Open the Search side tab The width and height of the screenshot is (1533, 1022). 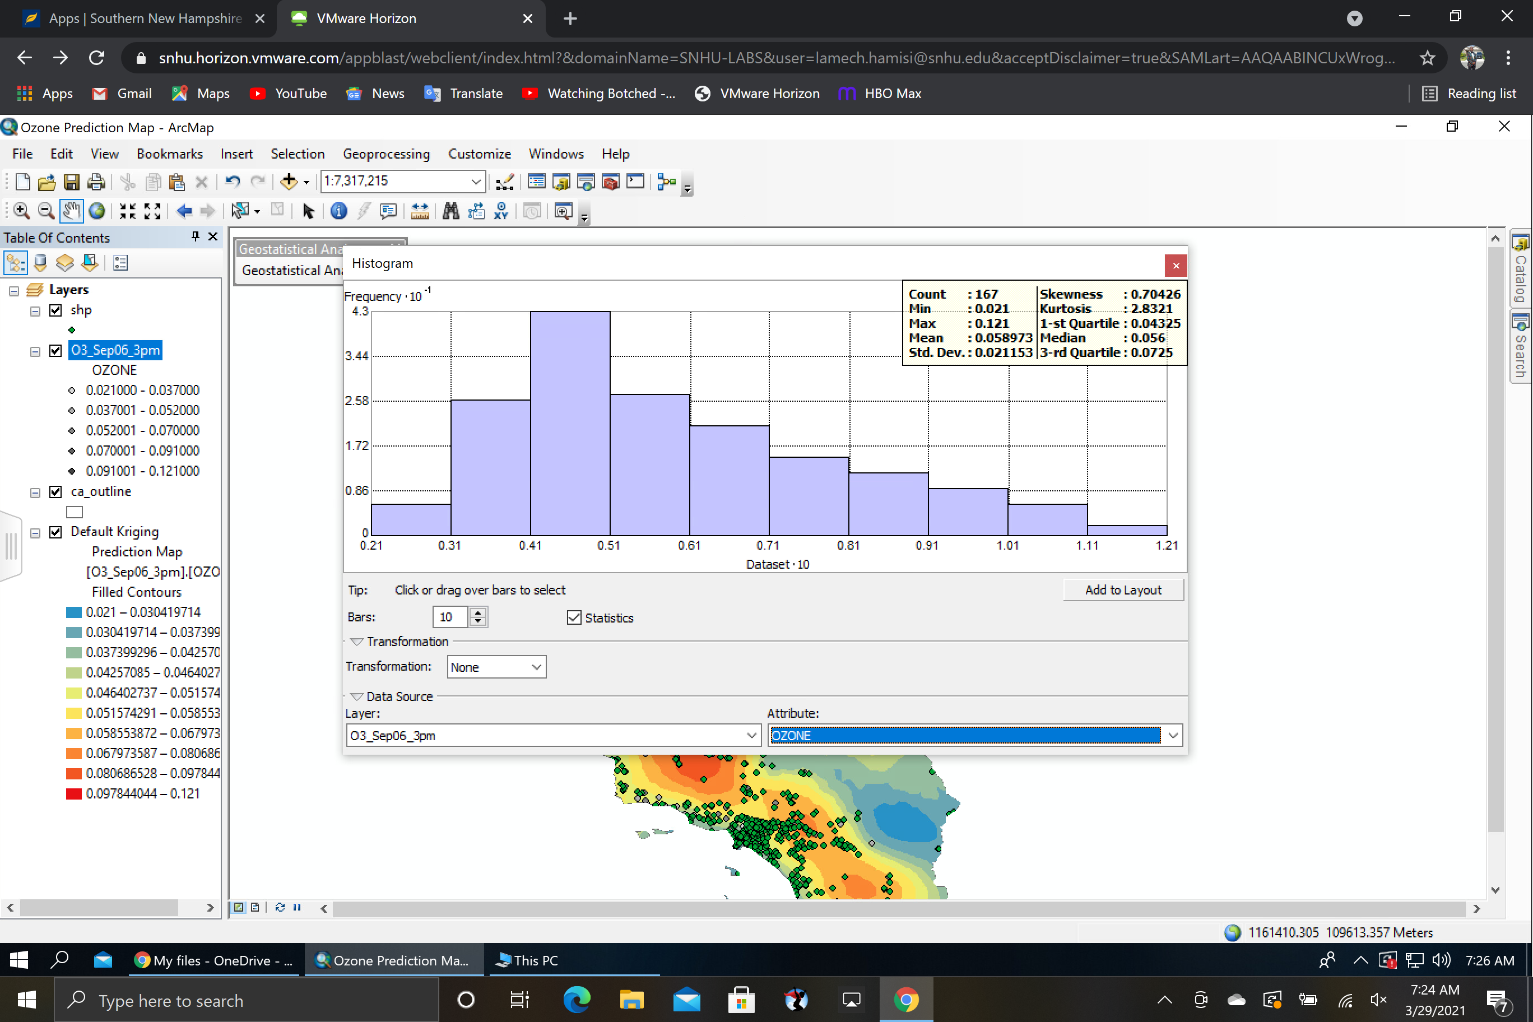(x=1521, y=347)
